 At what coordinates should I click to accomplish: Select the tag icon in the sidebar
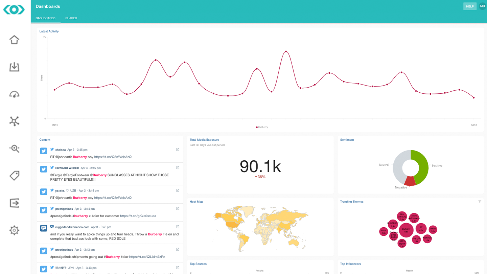[x=14, y=176]
